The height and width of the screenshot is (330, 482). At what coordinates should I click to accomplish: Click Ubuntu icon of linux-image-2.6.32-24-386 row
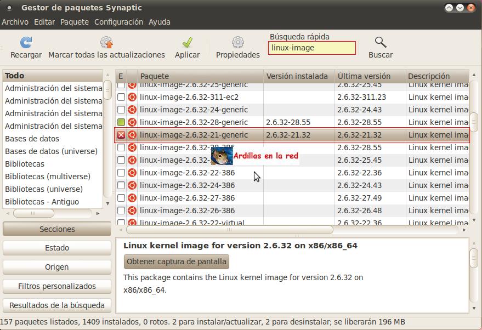point(132,185)
